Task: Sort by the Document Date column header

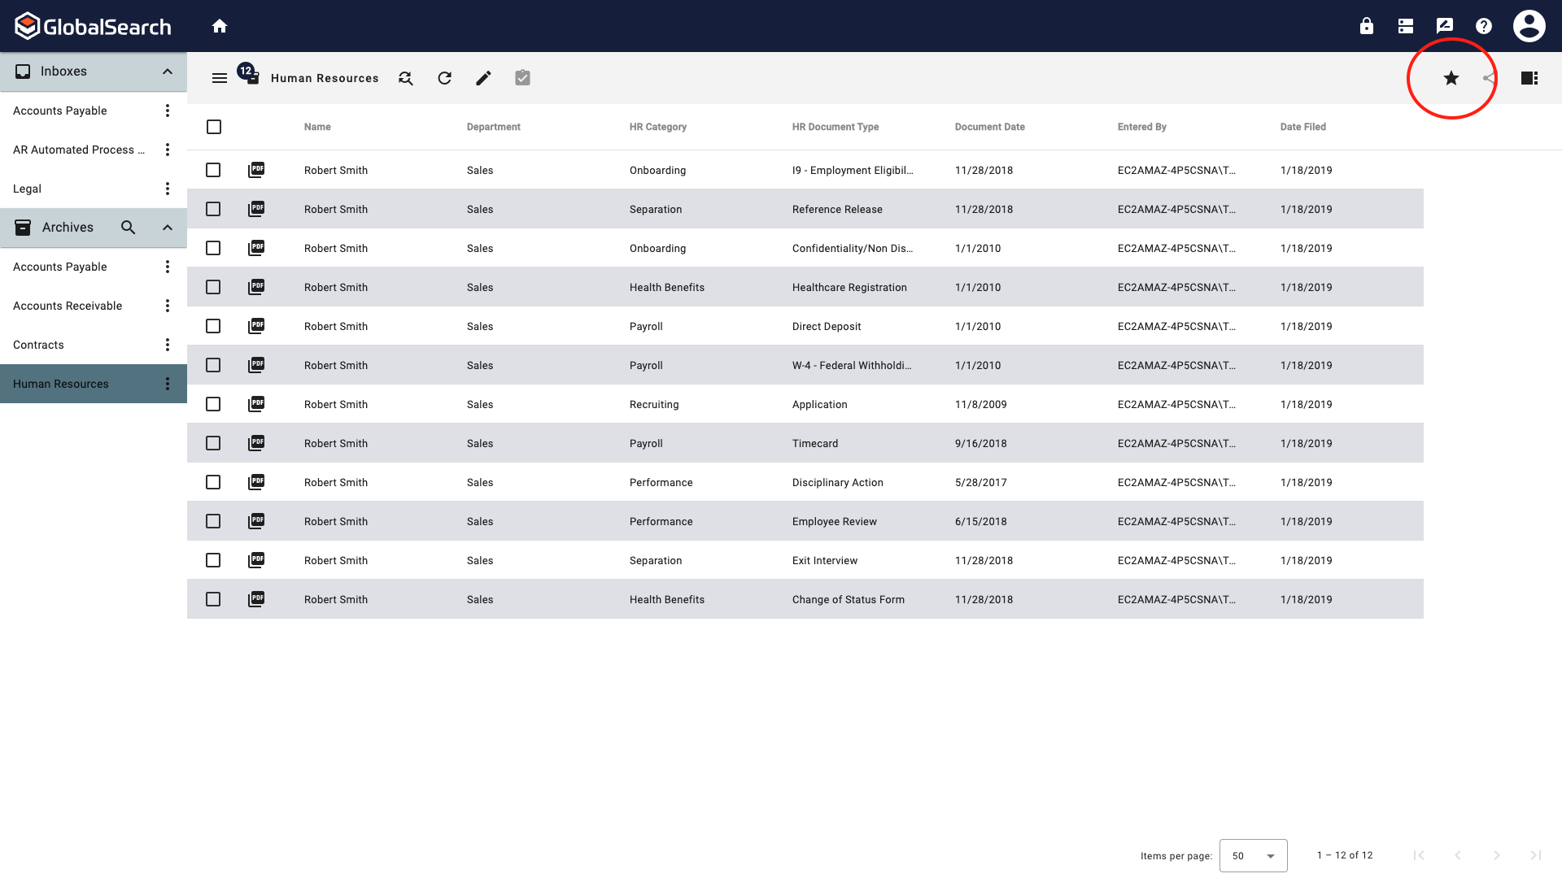Action: coord(989,127)
